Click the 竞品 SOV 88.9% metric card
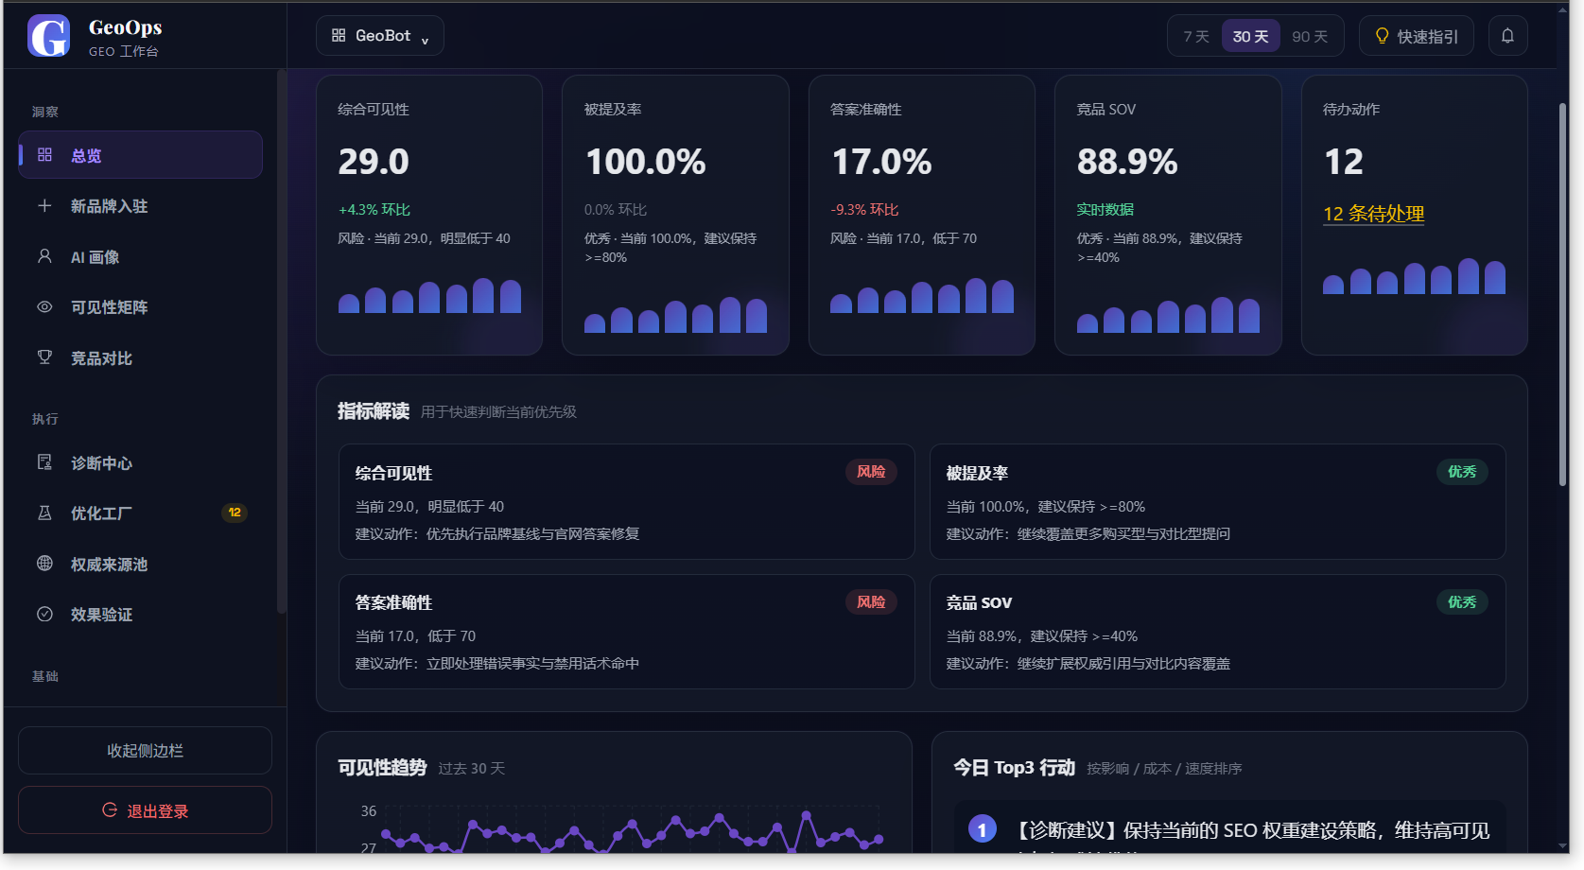The image size is (1584, 870). (x=1168, y=216)
